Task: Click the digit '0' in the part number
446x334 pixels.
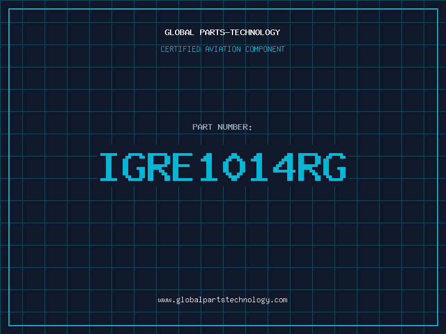Action: [x=234, y=166]
